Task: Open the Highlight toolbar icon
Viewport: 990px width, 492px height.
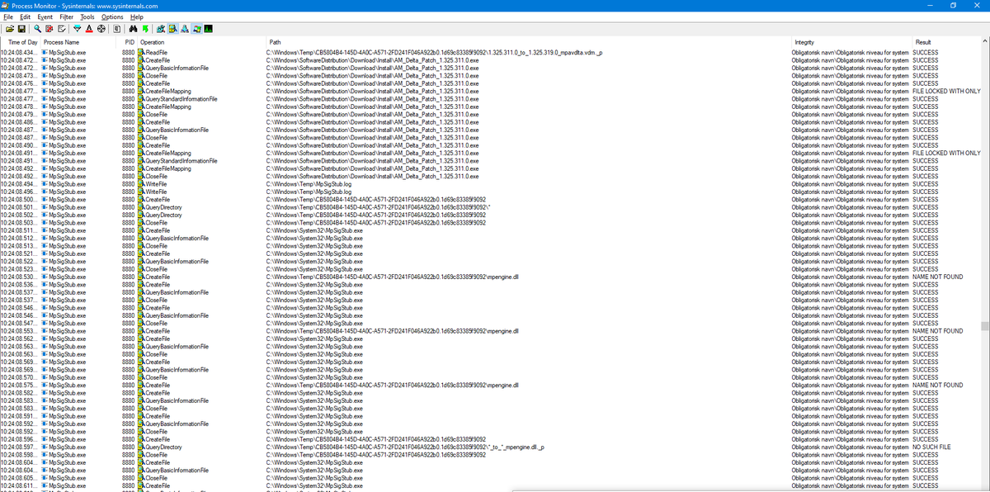Action: coord(89,29)
